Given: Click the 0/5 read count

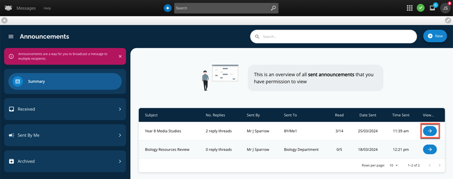Looking at the screenshot, I should (x=339, y=150).
